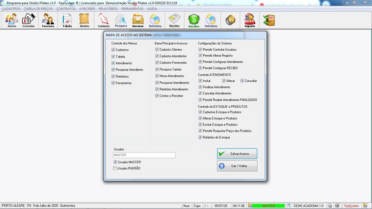Screen dimensions: 372x209
Task: Toggle Cadastrar Estoque e Produtos checkbox
Action: 200,112
